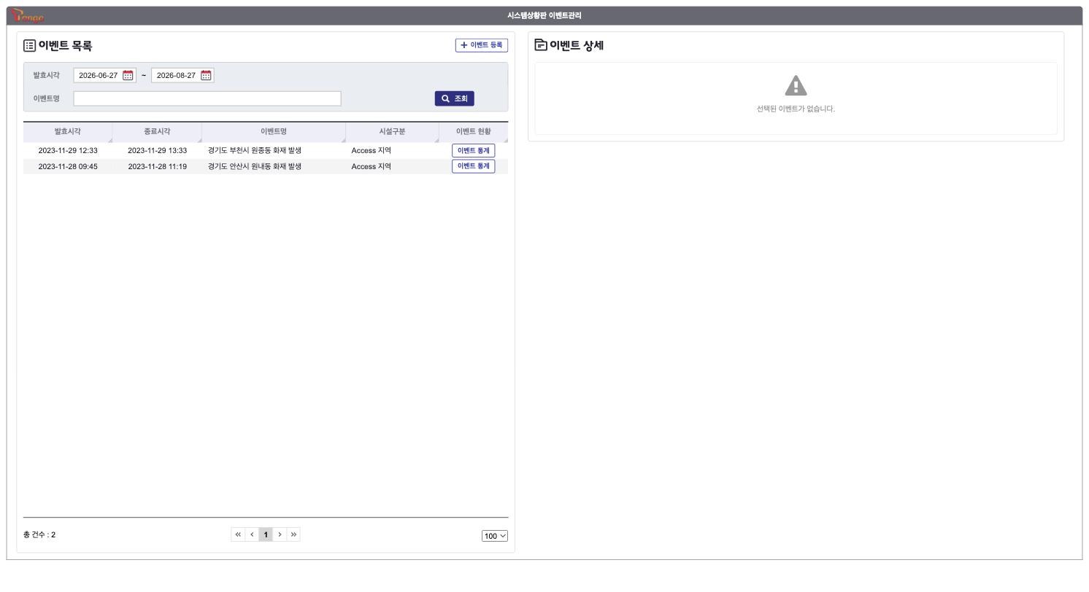
Task: Go to the first page of results
Action: pos(238,534)
